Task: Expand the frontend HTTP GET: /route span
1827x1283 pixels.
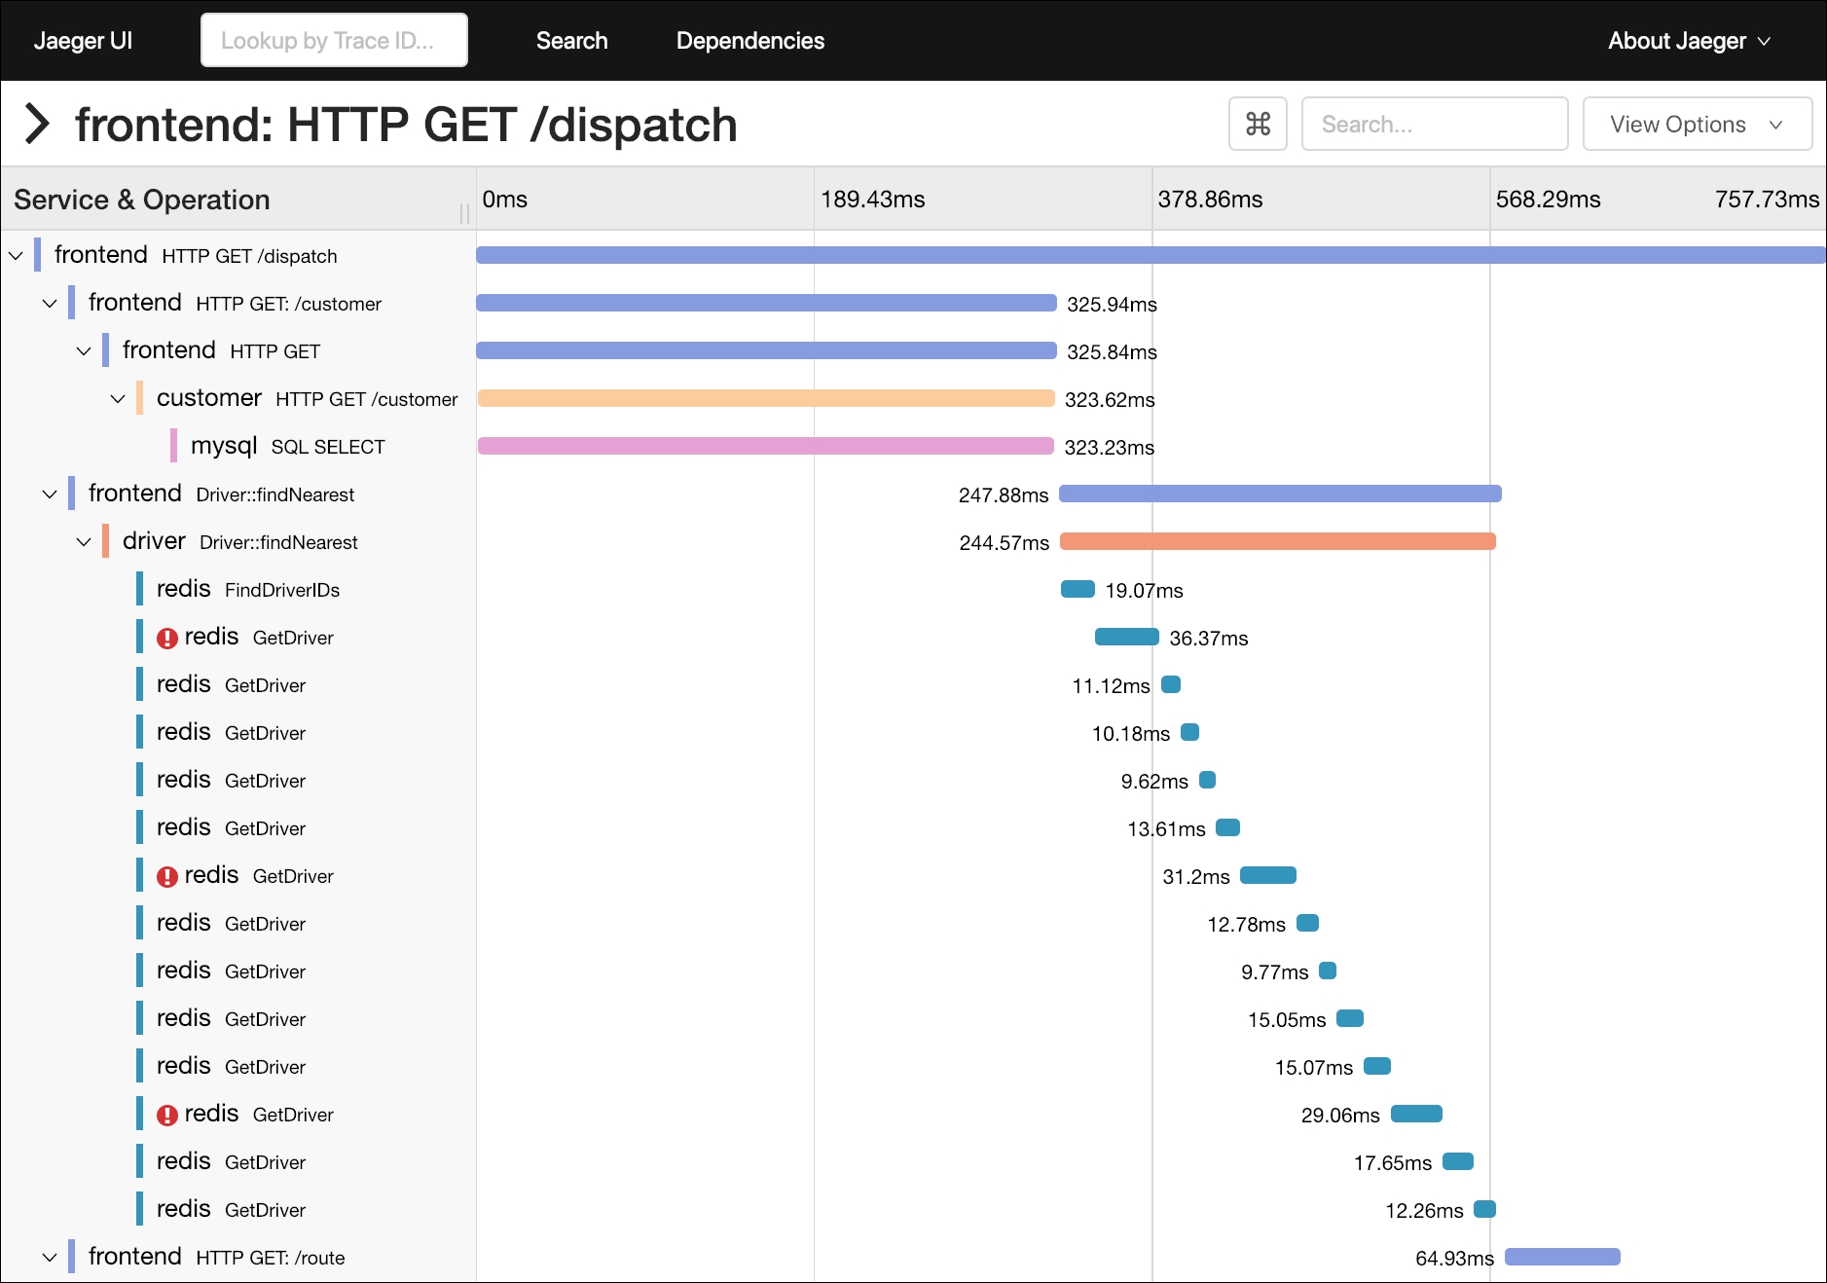Action: pos(49,1257)
